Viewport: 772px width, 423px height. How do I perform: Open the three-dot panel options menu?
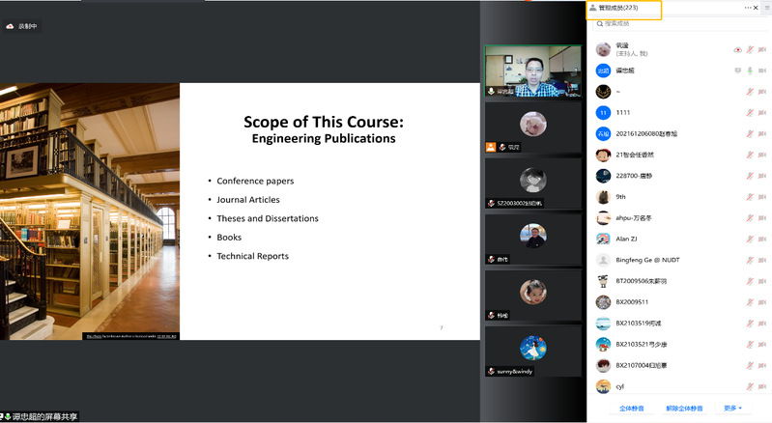[747, 8]
